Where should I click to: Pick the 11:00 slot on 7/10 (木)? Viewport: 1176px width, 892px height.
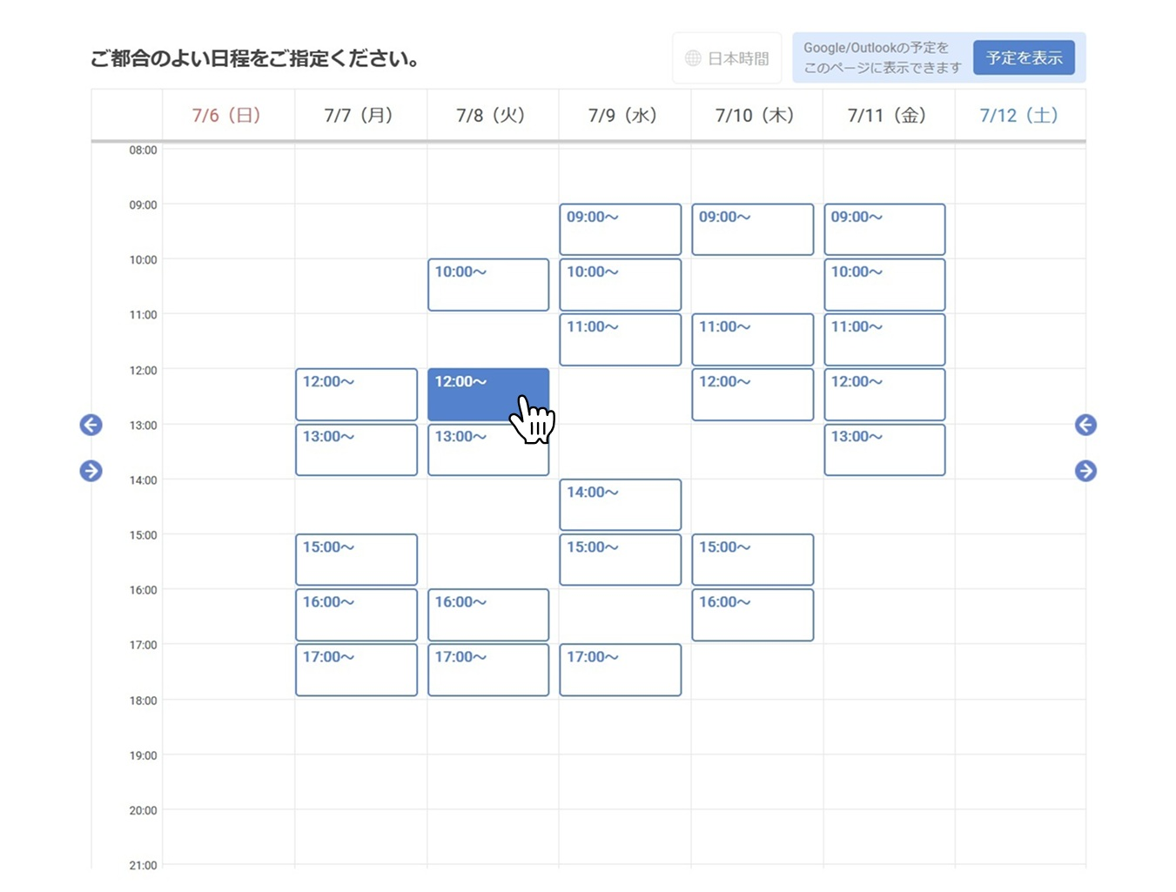[x=752, y=339]
